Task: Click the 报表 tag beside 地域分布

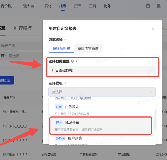Action: 59,123
